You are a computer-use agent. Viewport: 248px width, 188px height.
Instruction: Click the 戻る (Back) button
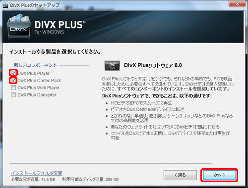point(180,175)
